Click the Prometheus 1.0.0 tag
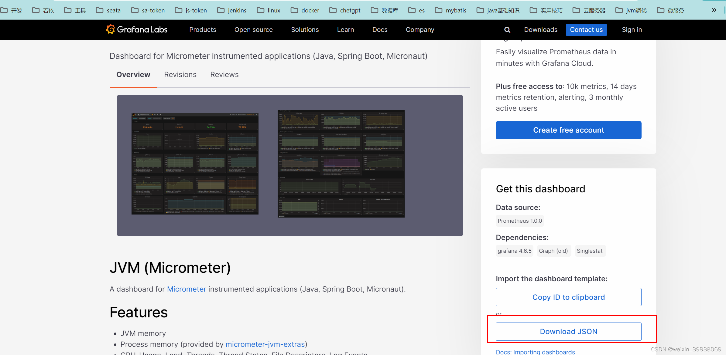Viewport: 726px width, 355px height. pos(520,221)
